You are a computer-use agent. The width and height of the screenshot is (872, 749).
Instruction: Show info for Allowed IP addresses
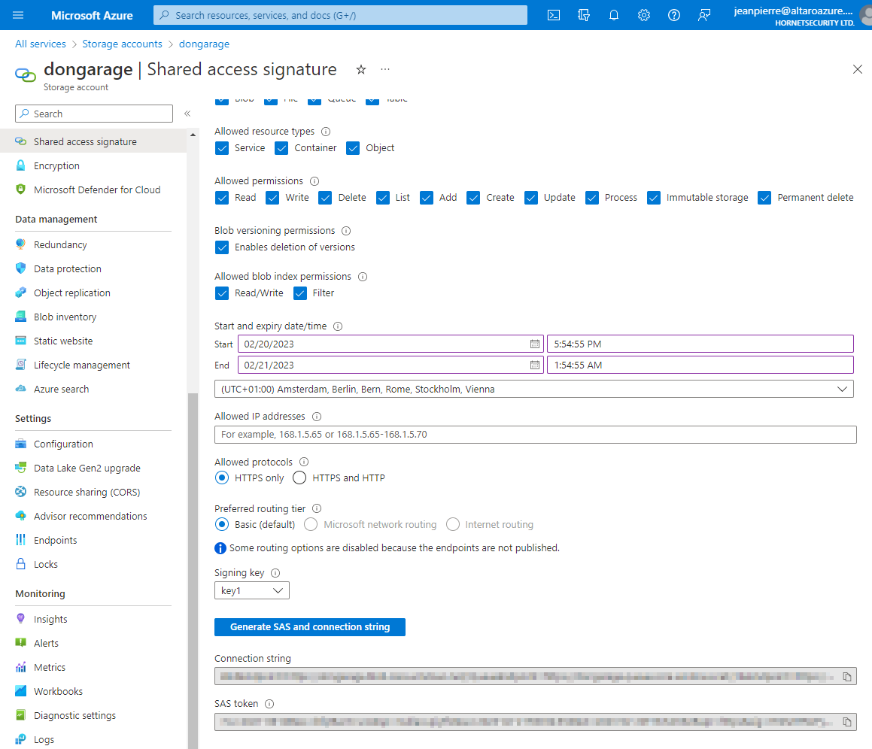coord(317,417)
